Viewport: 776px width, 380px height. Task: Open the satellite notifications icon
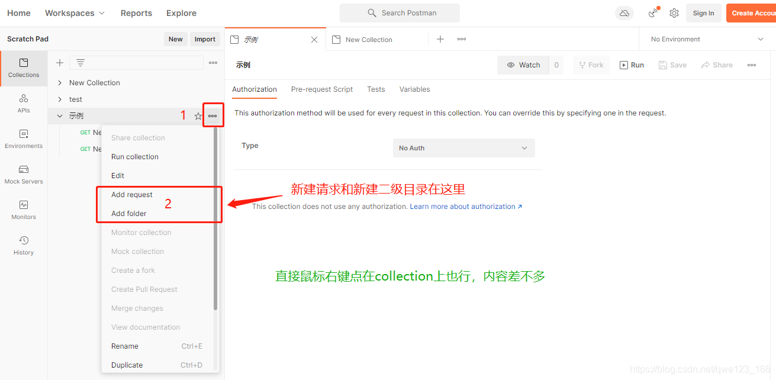pyautogui.click(x=653, y=13)
